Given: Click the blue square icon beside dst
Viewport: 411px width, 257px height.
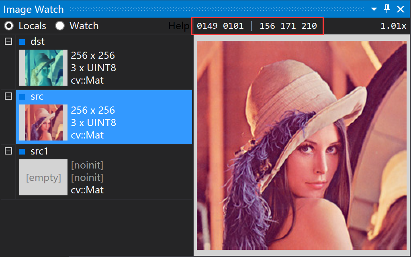Looking at the screenshot, I should click(22, 42).
